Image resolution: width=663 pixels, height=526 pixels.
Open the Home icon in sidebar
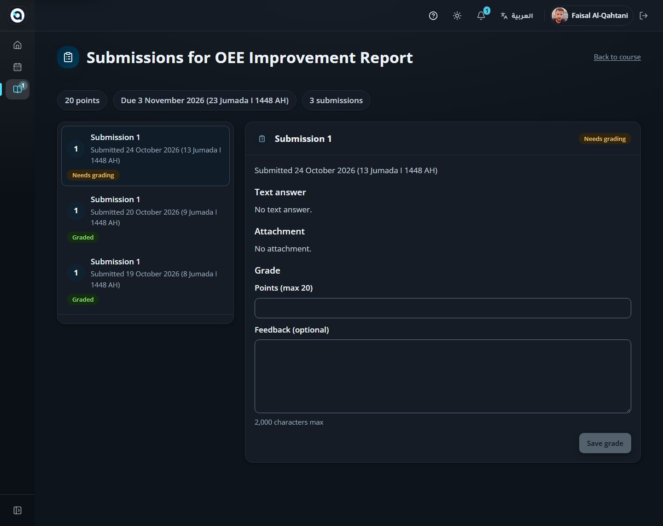17,45
